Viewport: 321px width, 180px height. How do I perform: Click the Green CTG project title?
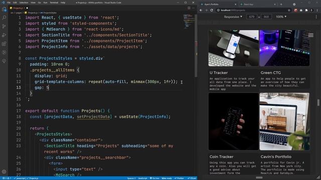(x=271, y=72)
